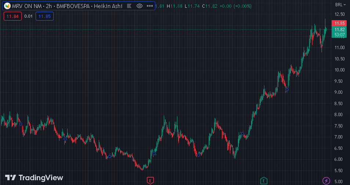The height and width of the screenshot is (185, 350).
Task: Click the red 11.85 price label on axis
Action: point(339,23)
